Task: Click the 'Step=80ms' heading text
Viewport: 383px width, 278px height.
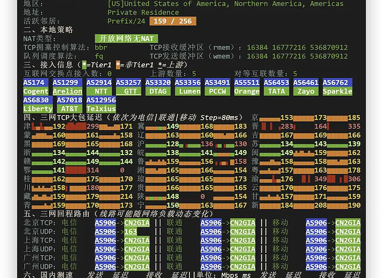Action: click(x=219, y=118)
